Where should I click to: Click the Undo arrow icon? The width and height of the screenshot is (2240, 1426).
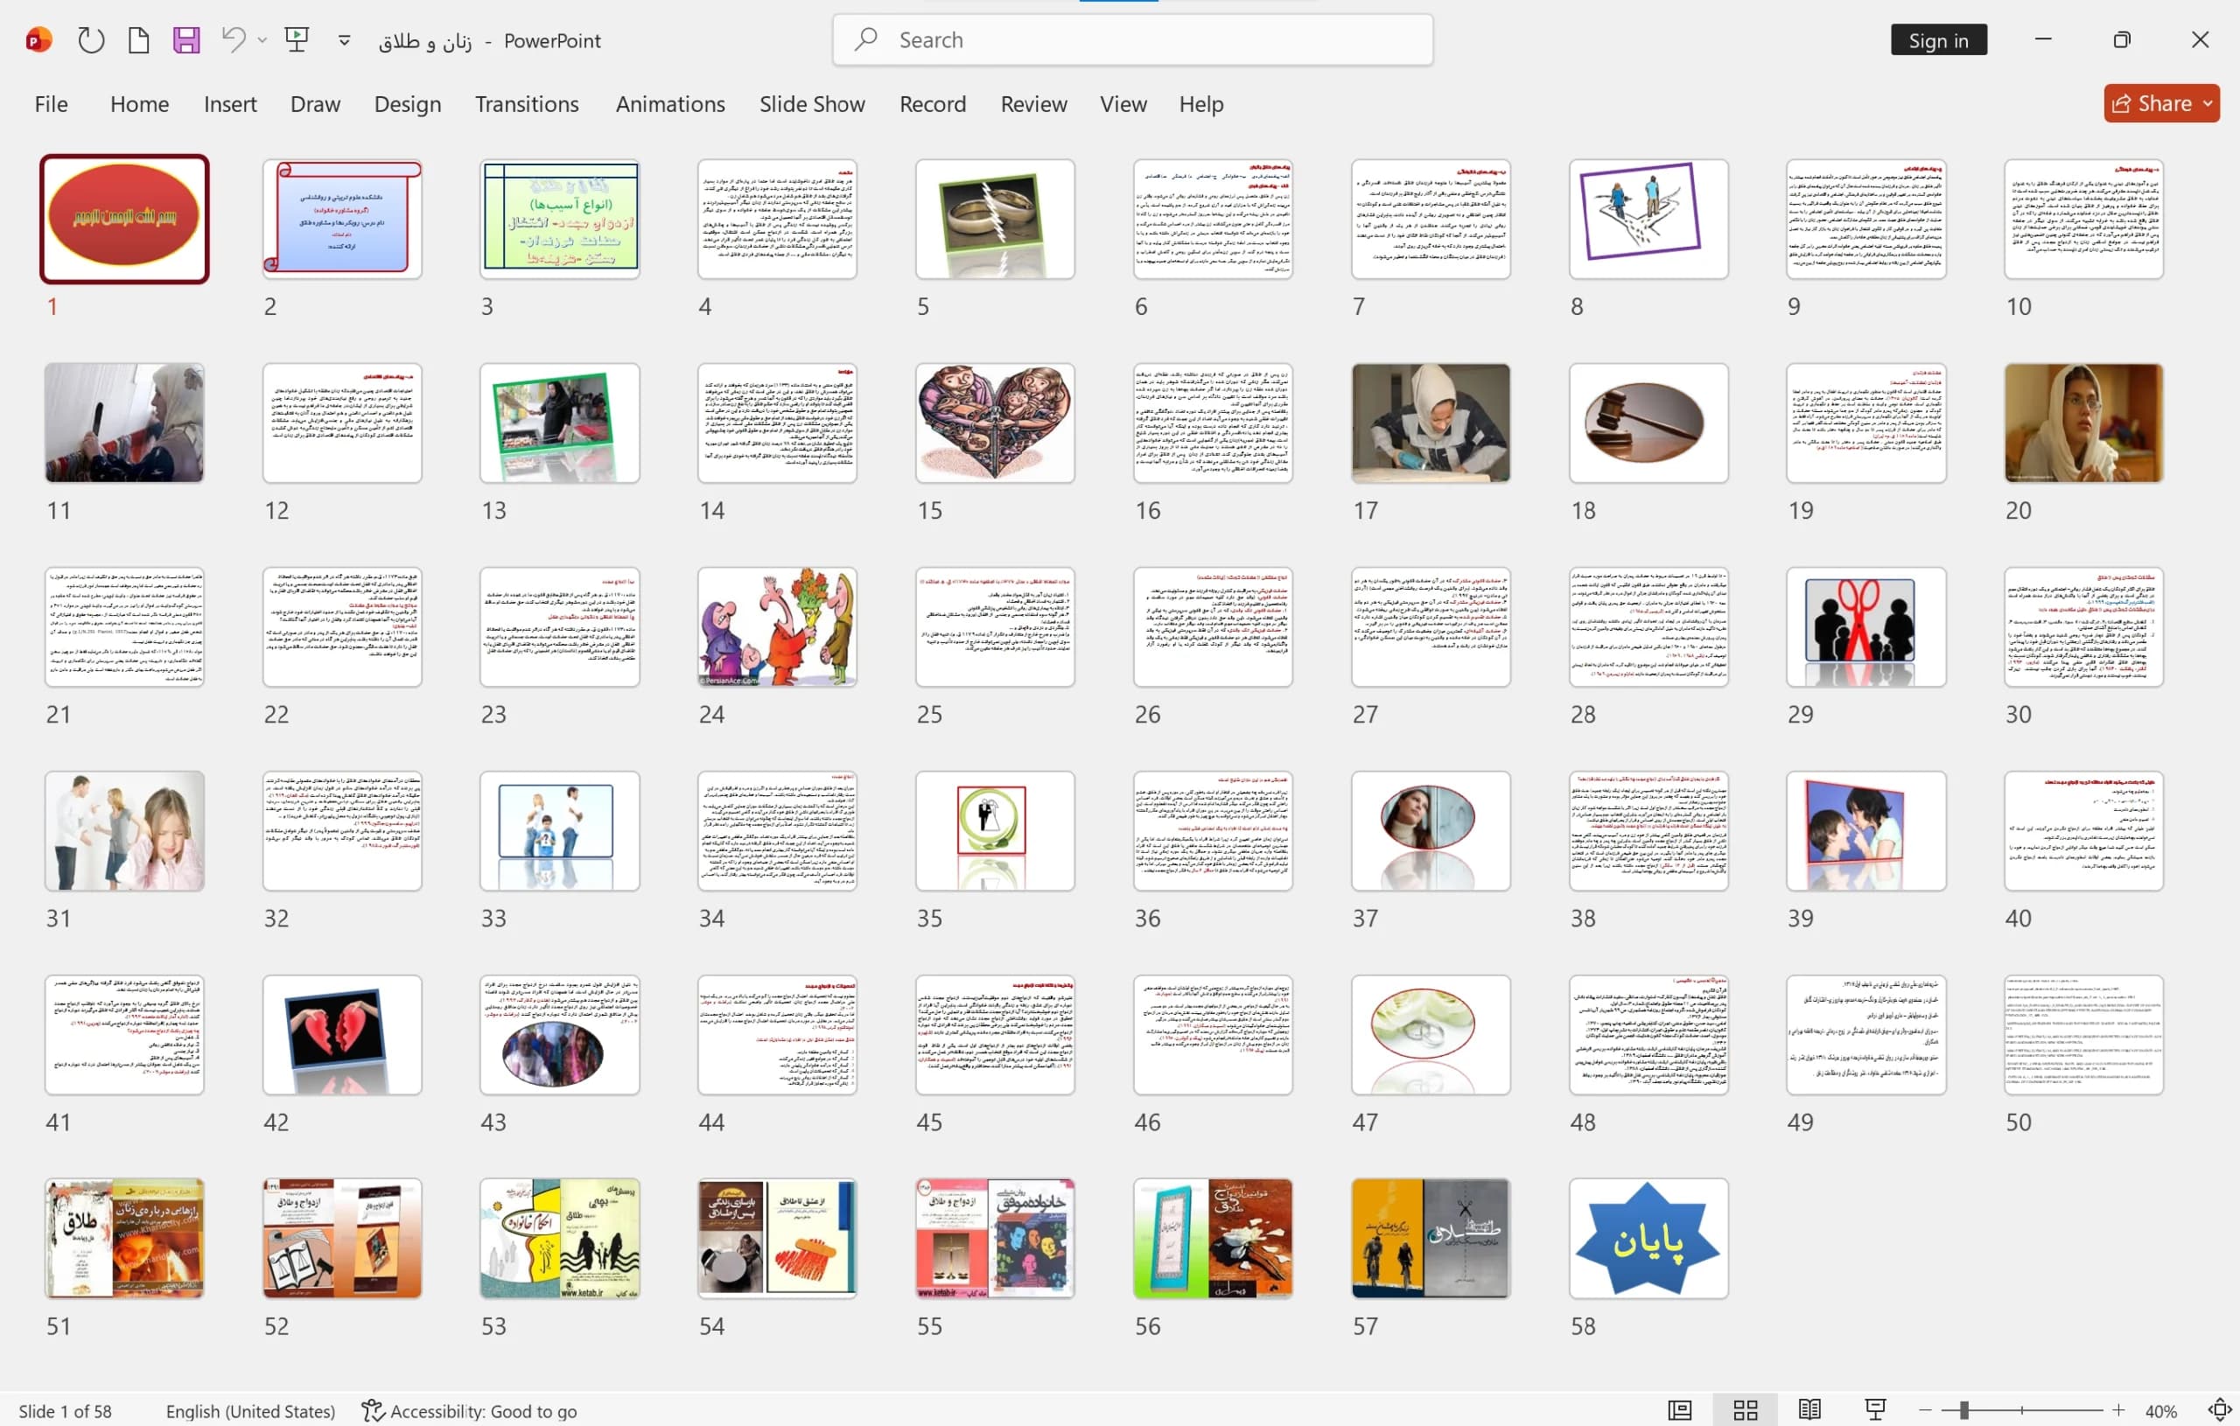(234, 39)
